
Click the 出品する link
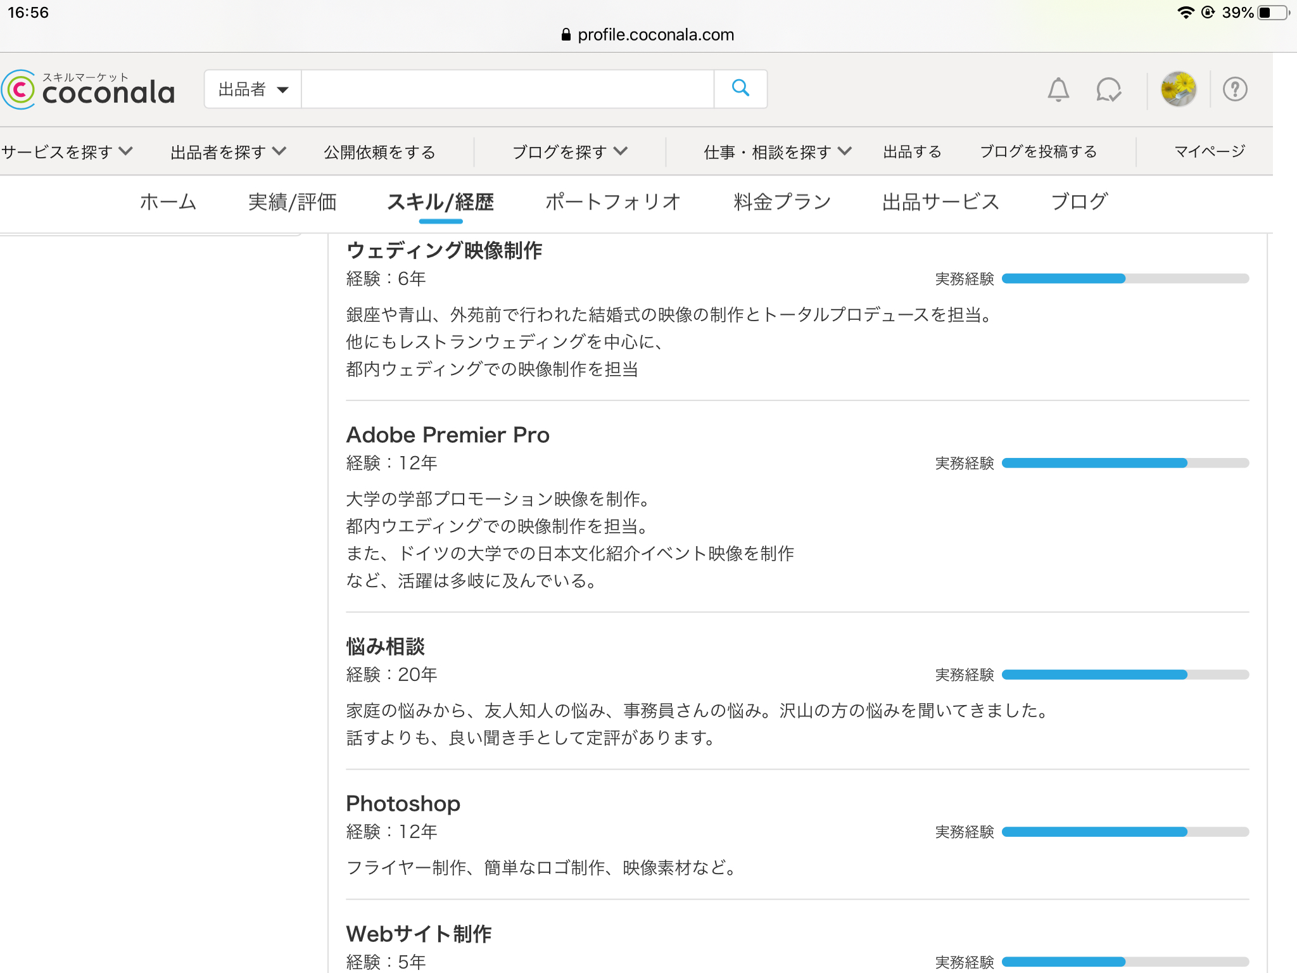(x=911, y=151)
